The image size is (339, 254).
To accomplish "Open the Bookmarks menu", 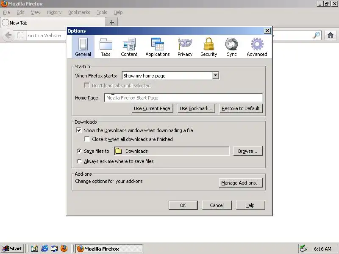I will click(79, 12).
